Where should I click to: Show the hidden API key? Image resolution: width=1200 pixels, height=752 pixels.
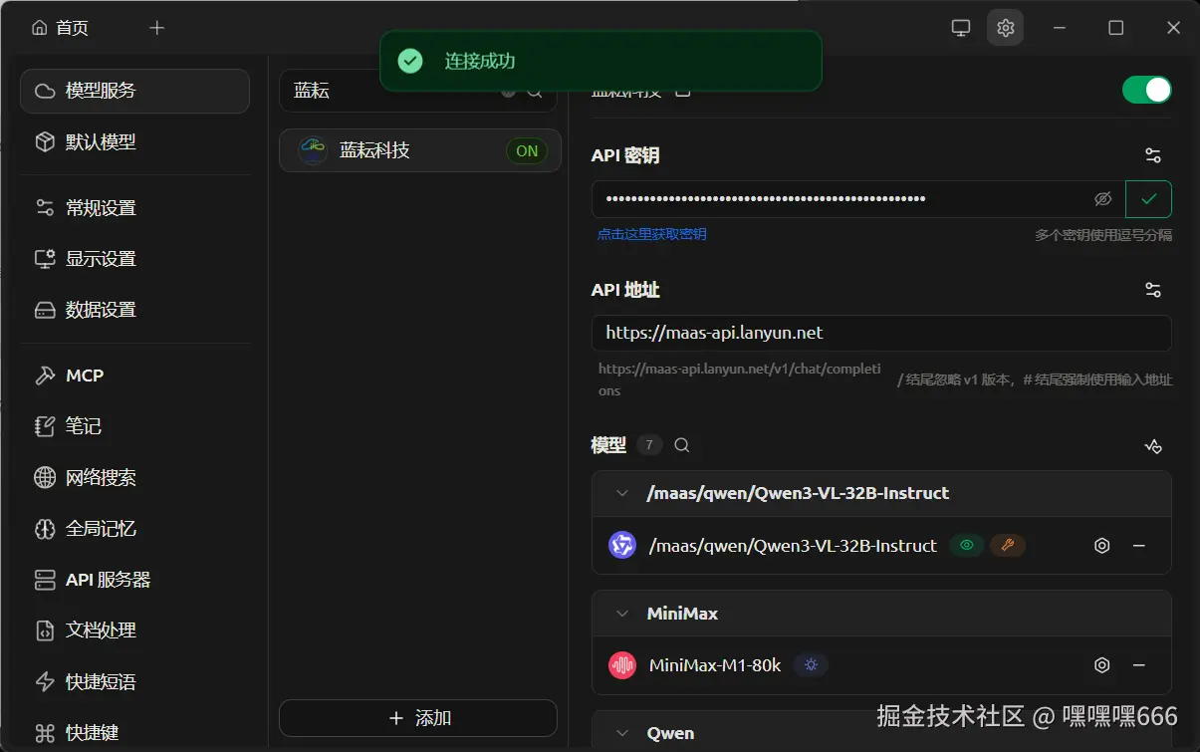pos(1102,198)
